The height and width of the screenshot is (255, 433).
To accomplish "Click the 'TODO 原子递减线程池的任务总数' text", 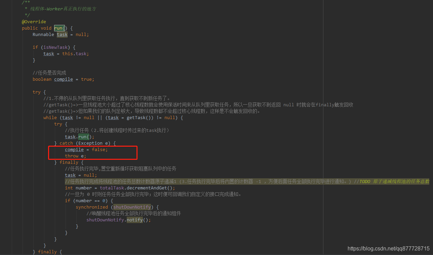I will (x=395, y=181).
